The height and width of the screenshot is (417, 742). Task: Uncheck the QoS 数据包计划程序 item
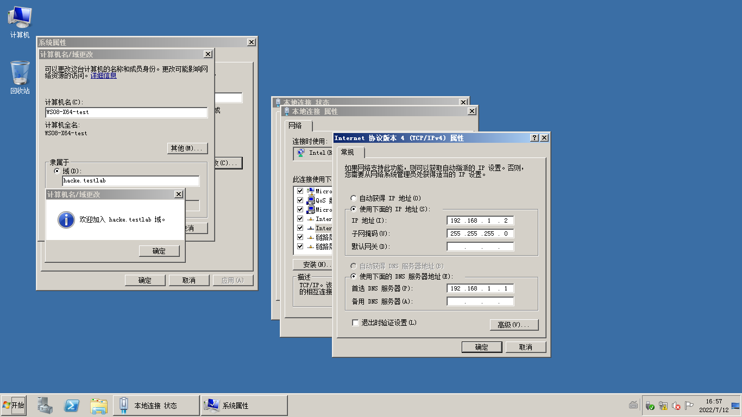pyautogui.click(x=300, y=200)
